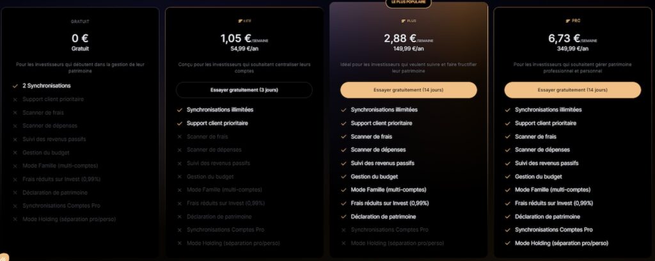Screen dimensions: 655x261
Task: Click the "Le plus populaire" badge
Action: (408, 3)
